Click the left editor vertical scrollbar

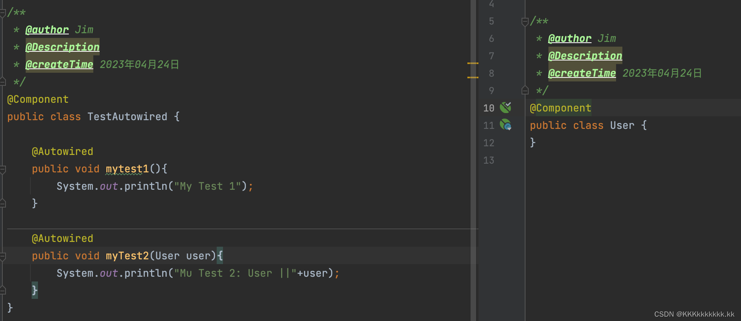pos(473,160)
